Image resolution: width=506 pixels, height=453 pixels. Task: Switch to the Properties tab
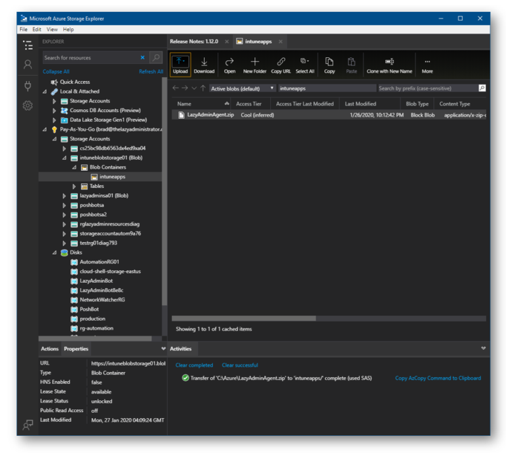[76, 349]
